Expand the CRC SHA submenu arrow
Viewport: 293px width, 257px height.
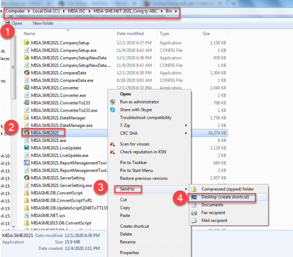186,133
